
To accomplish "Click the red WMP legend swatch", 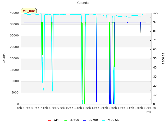I will click(x=50, y=120).
